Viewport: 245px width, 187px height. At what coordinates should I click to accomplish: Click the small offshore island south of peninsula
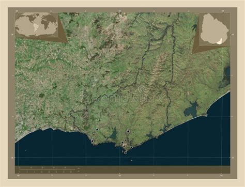tap(132, 160)
